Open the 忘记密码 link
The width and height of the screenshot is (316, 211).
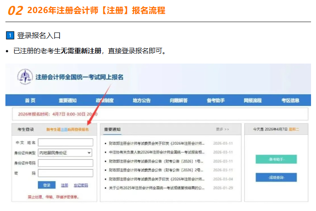pos(80,185)
